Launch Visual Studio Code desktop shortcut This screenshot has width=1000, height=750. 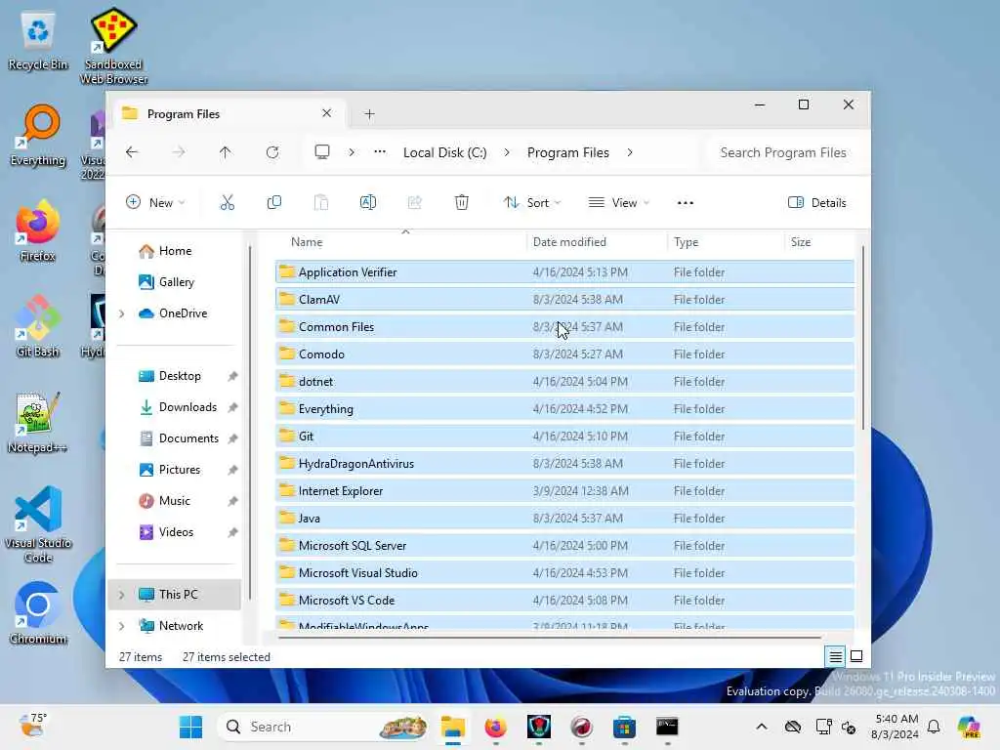38,524
